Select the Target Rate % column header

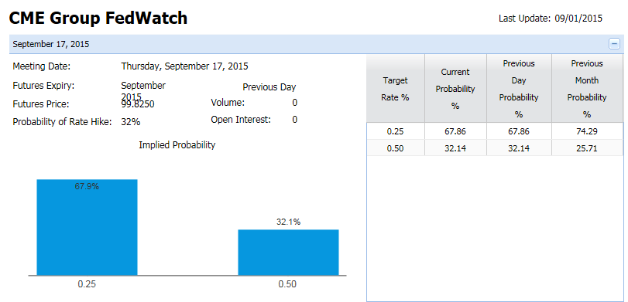click(395, 89)
